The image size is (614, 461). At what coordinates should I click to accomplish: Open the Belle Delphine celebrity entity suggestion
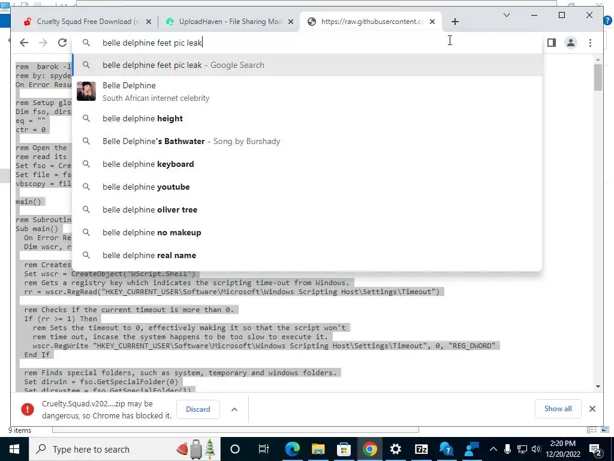[308, 92]
